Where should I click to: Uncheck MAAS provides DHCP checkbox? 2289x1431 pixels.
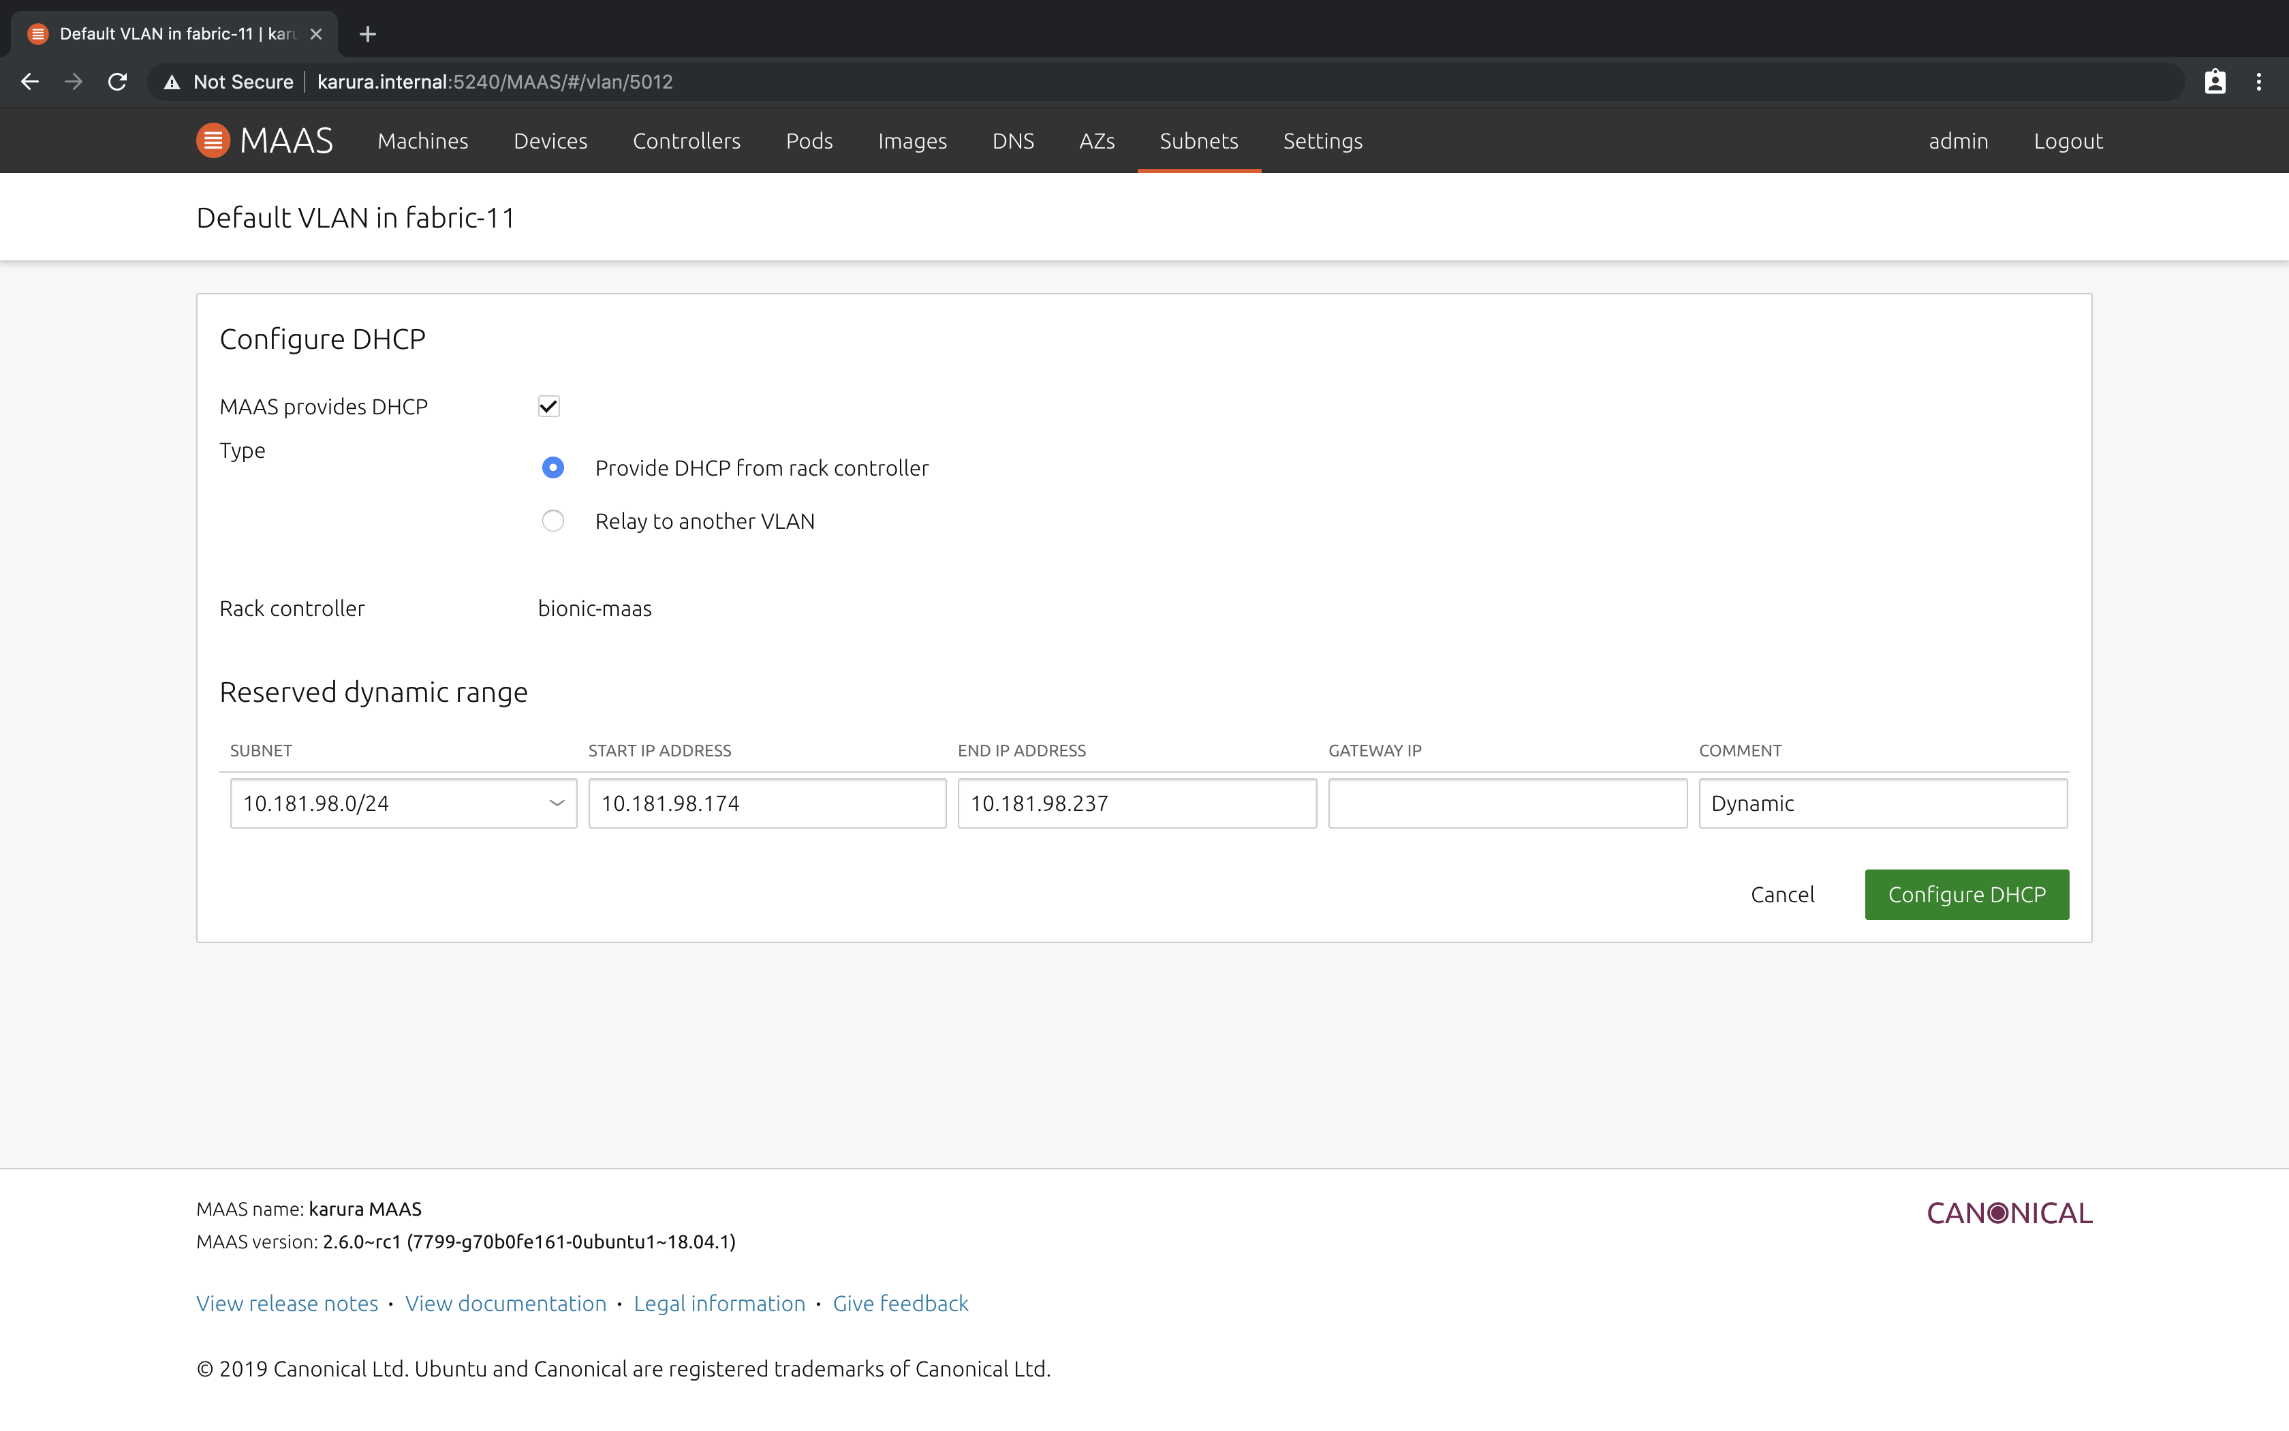[548, 407]
